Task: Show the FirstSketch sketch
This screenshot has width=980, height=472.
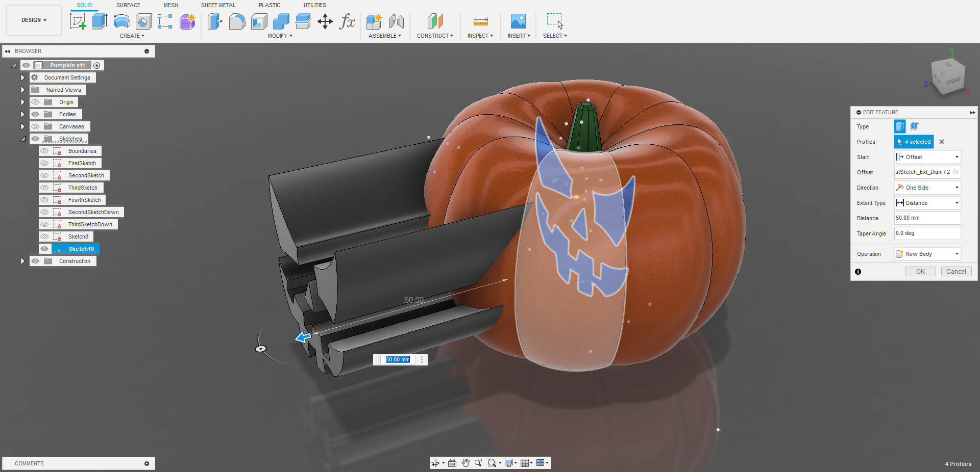Action: click(44, 163)
